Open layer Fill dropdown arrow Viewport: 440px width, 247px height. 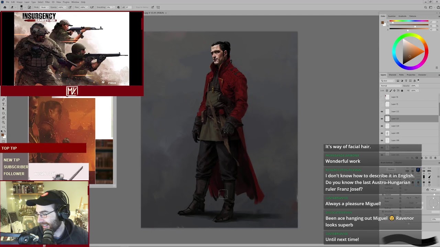(x=418, y=91)
